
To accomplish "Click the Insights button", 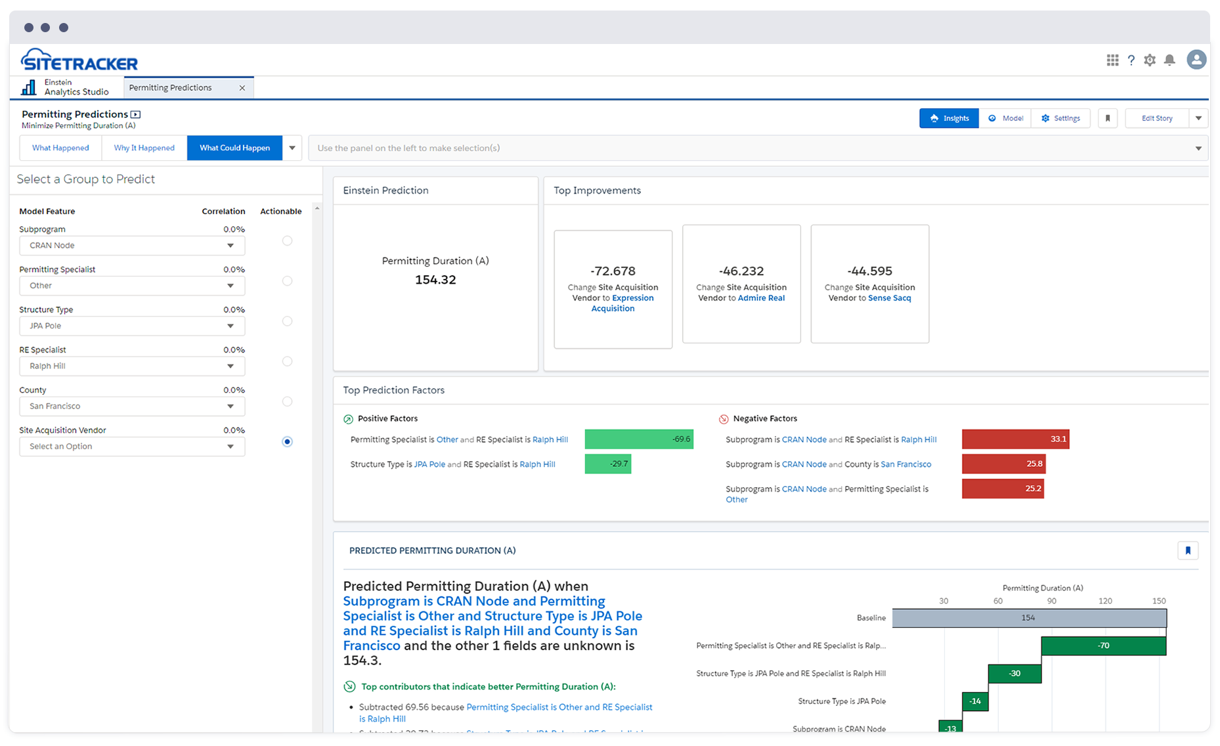I will pos(949,118).
